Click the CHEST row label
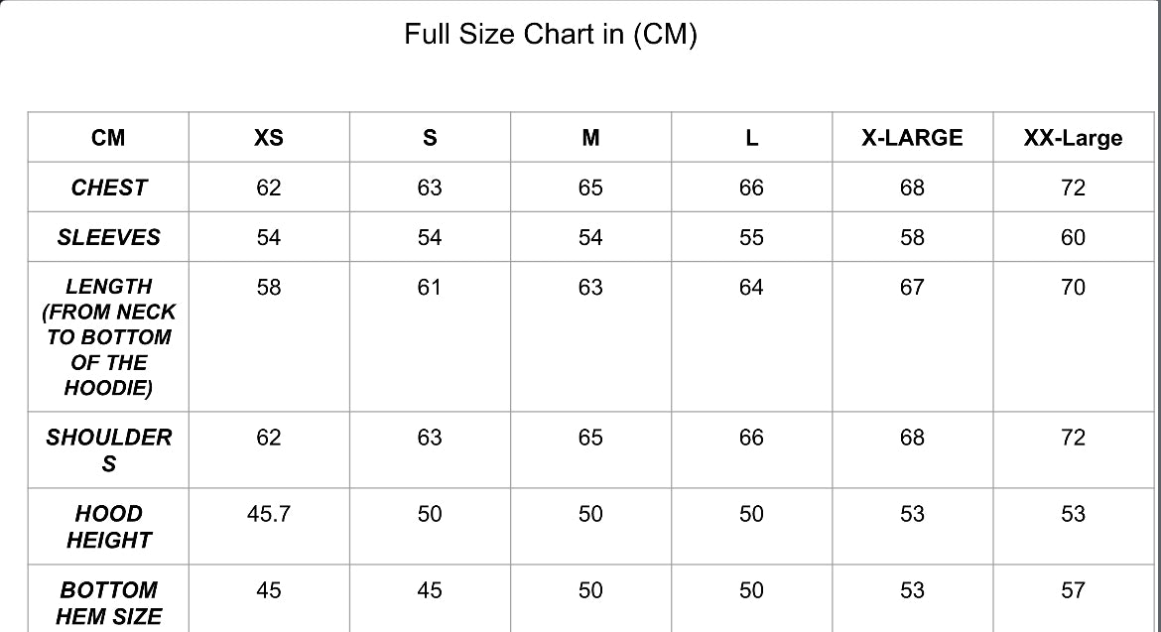This screenshot has height=632, width=1161. coord(108,188)
